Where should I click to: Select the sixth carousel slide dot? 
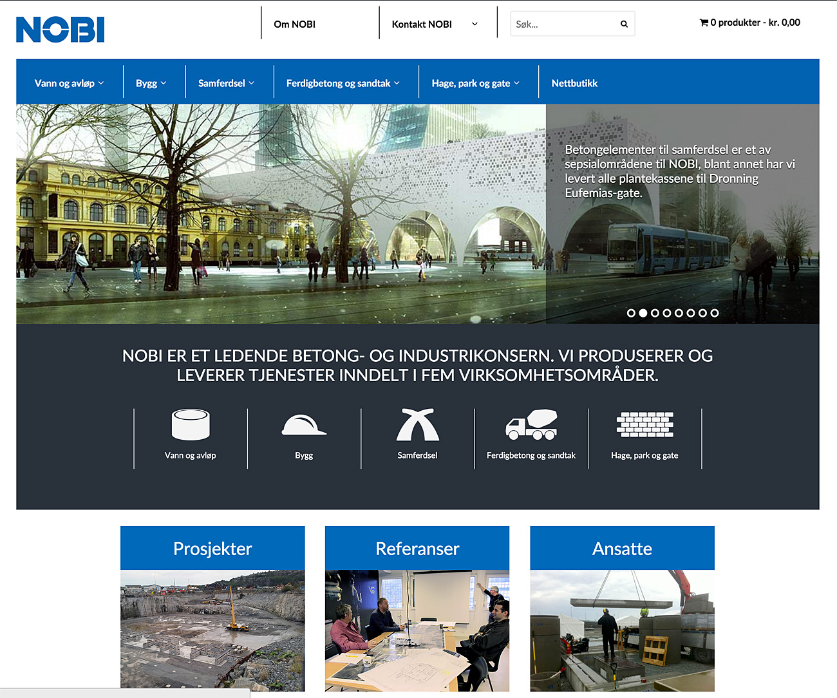(691, 313)
